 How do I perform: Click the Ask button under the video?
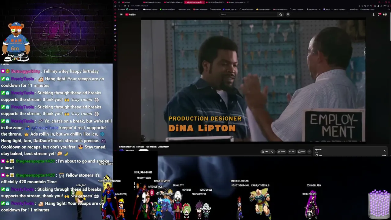click(x=291, y=152)
